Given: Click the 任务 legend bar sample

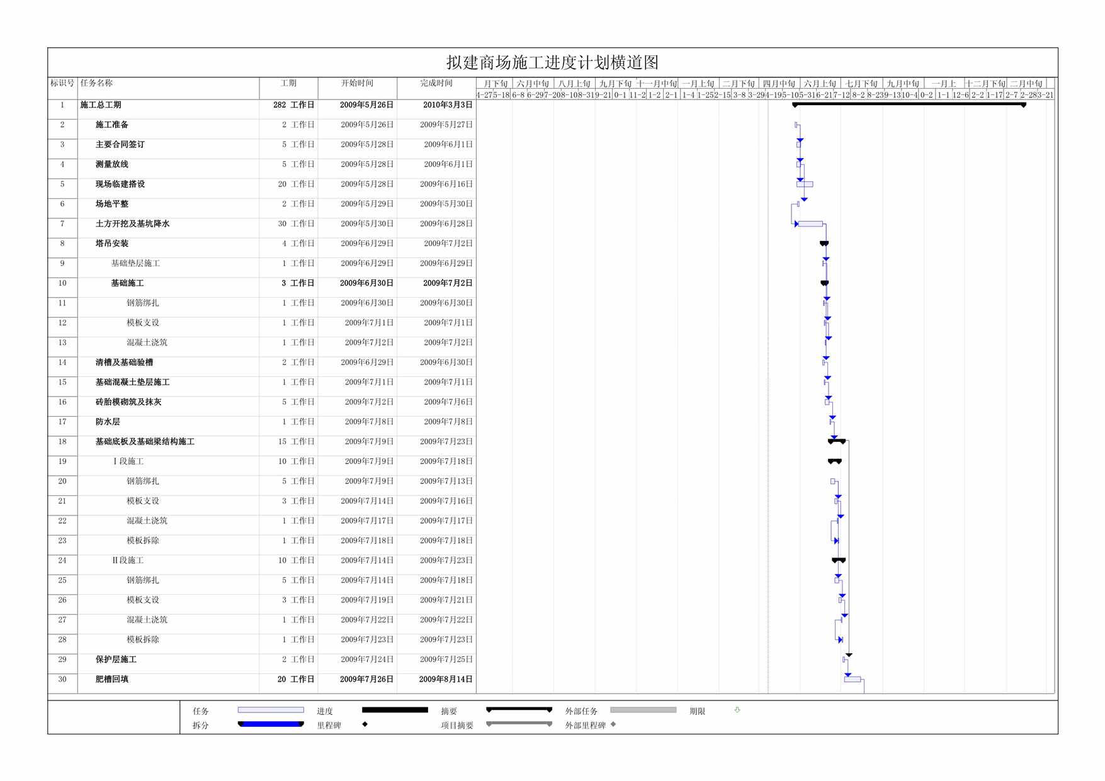Looking at the screenshot, I should (x=271, y=710).
